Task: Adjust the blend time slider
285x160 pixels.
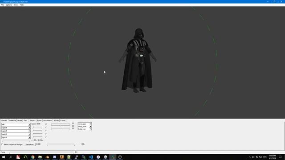Action: (x=61, y=144)
